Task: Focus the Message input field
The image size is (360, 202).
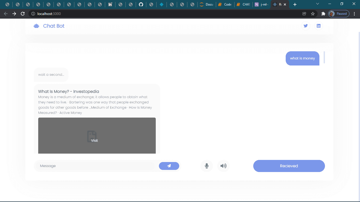Action: coord(94,166)
